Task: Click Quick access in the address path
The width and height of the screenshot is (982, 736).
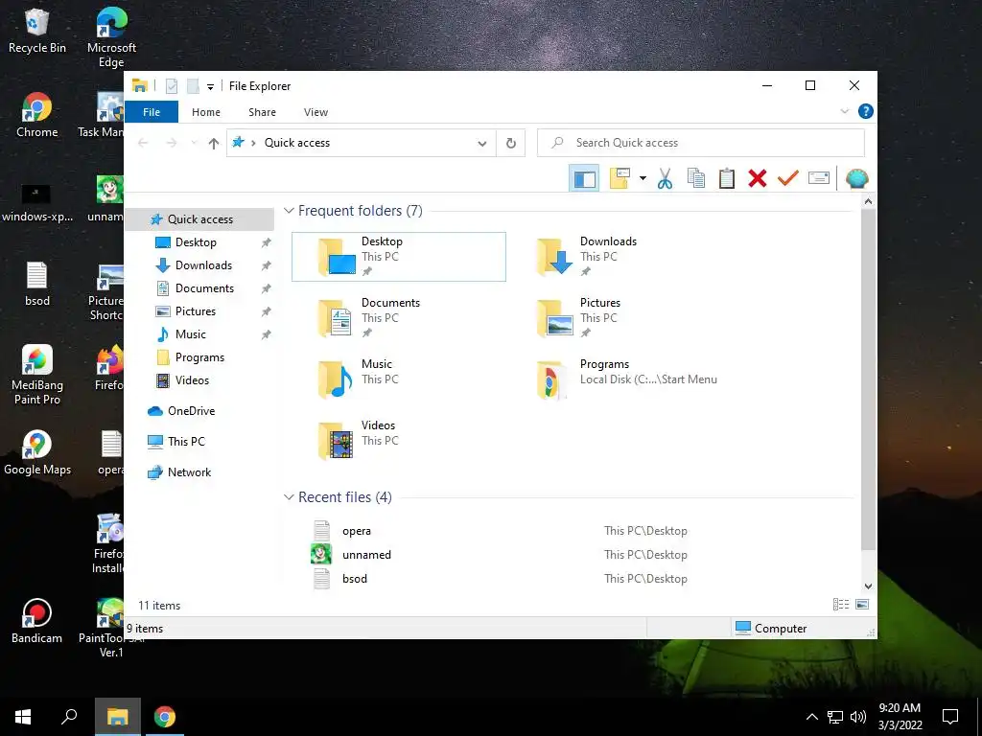Action: point(297,143)
